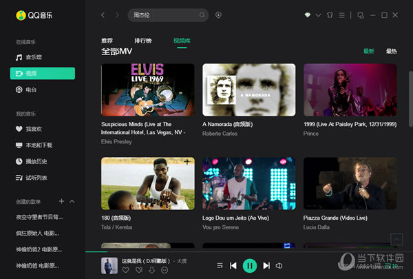The width and height of the screenshot is (413, 279).
Task: Click the broken-heart dislike icon
Action: coord(139,270)
